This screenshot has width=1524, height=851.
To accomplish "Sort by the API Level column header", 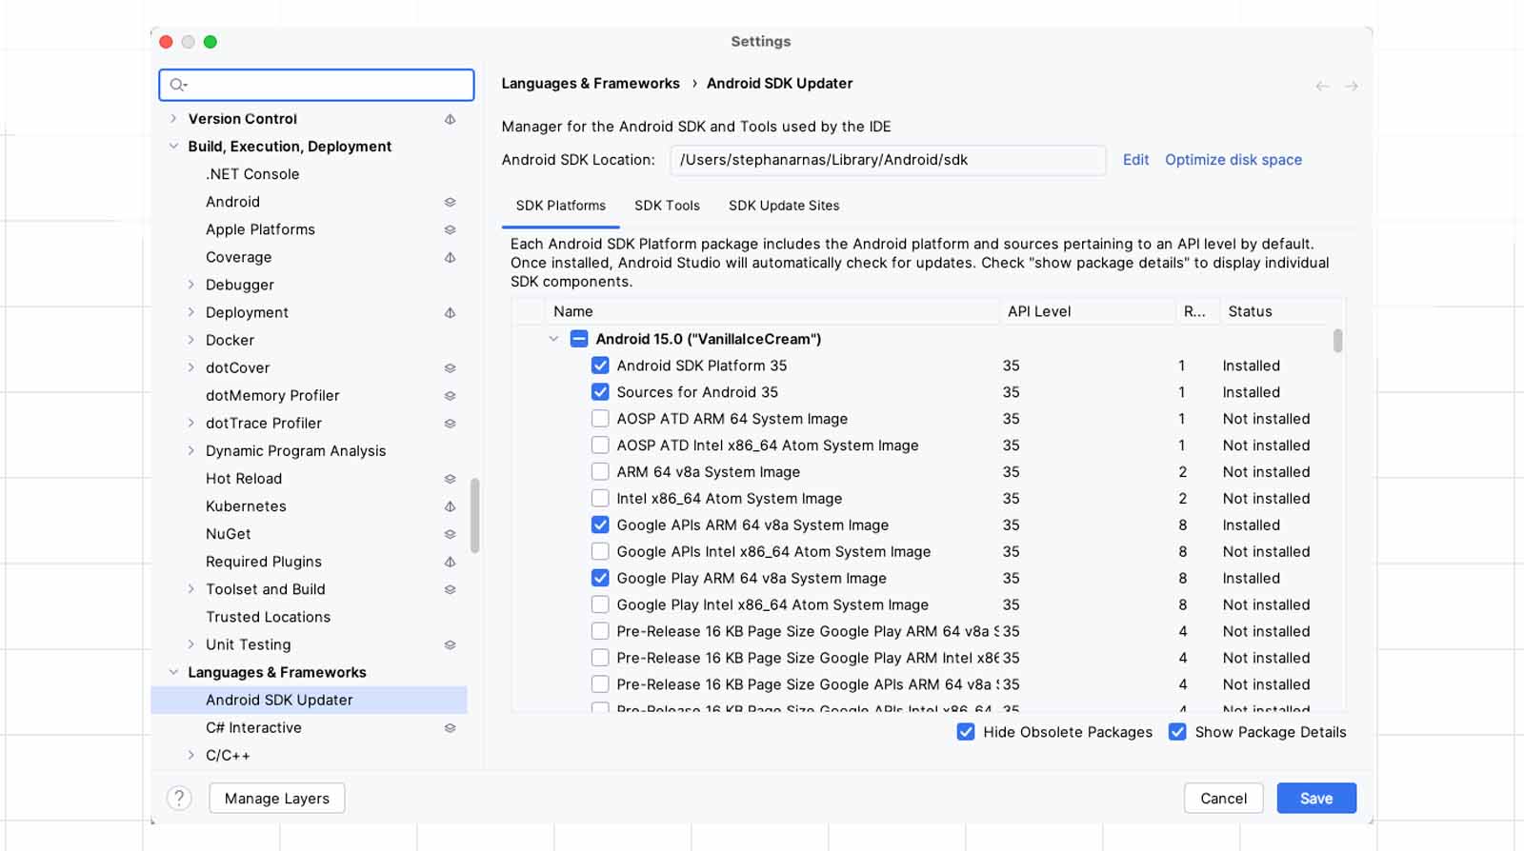I will (1087, 311).
